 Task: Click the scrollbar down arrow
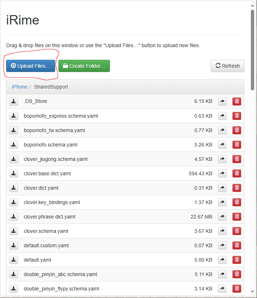(252, 292)
